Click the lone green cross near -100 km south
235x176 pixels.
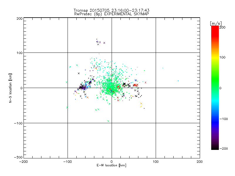[x=108, y=121]
